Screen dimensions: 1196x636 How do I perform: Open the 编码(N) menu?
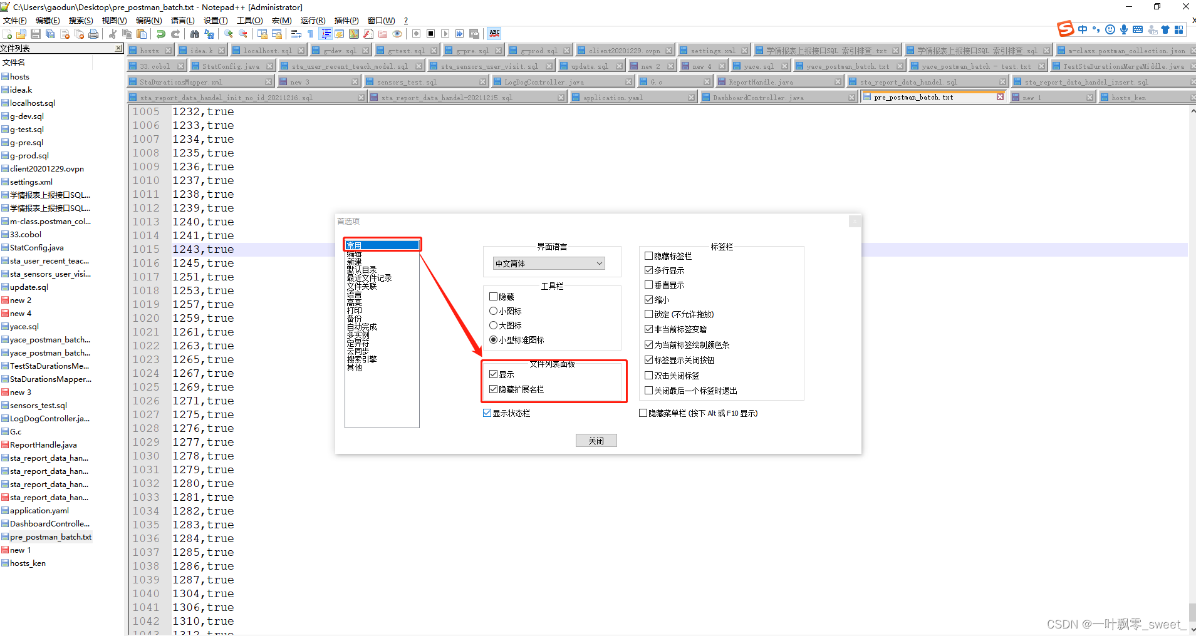tap(148, 21)
